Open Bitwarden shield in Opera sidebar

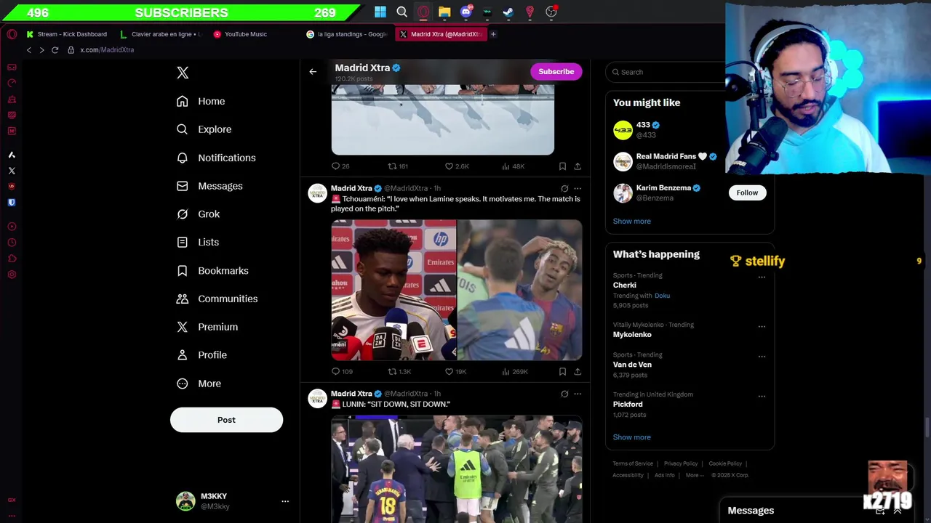[x=12, y=203]
